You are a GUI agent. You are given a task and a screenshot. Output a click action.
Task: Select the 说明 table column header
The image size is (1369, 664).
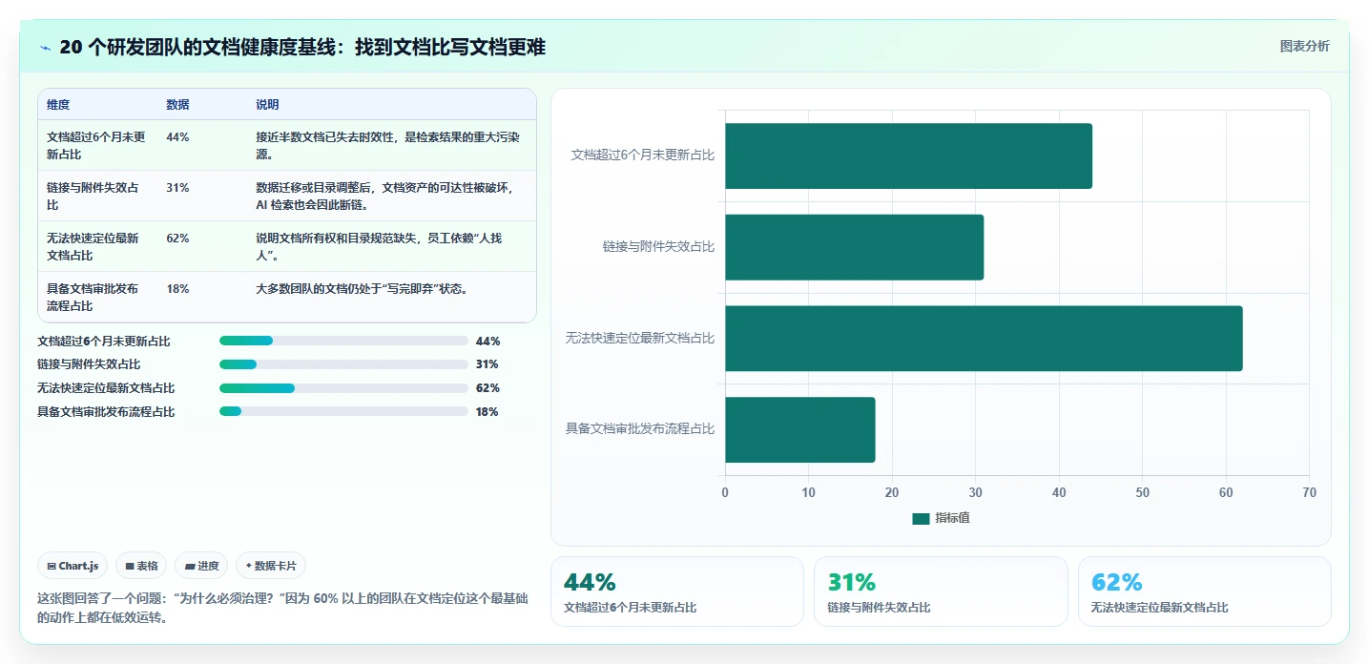click(x=267, y=105)
